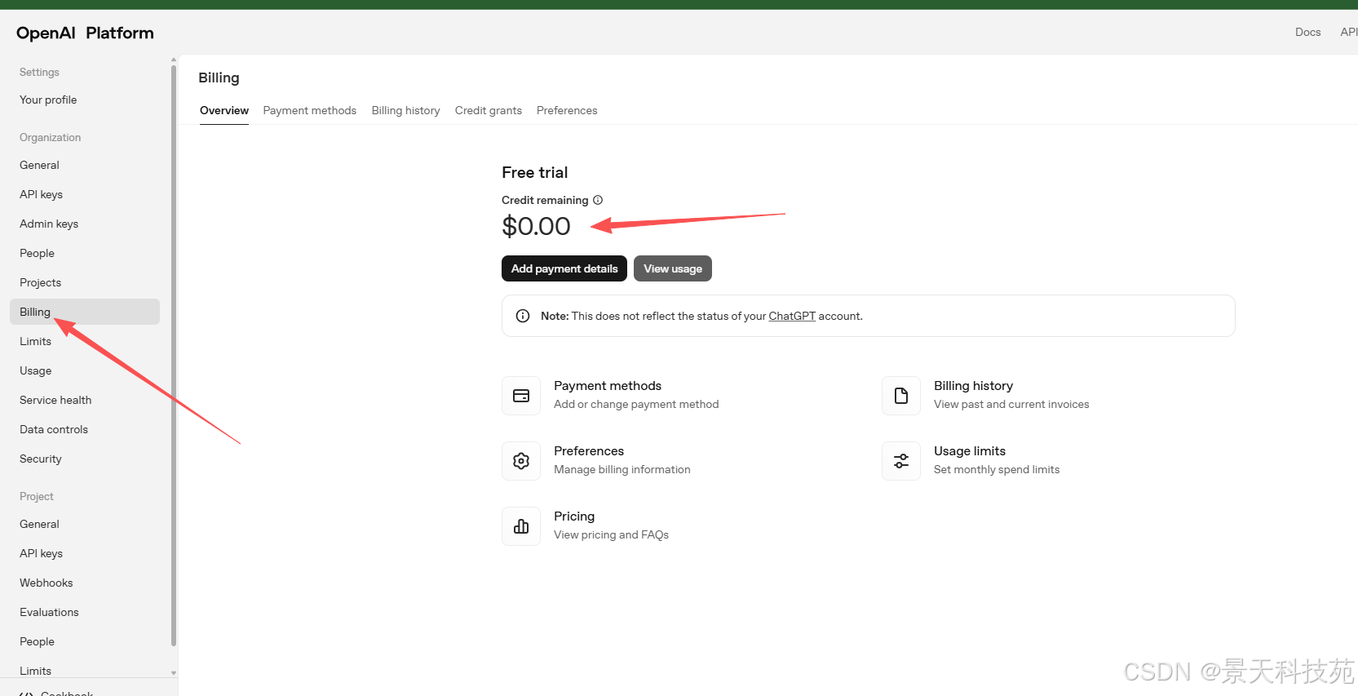Click the sidebar scrollbar down arrow
Screen dimensions: 1358x696
point(174,673)
